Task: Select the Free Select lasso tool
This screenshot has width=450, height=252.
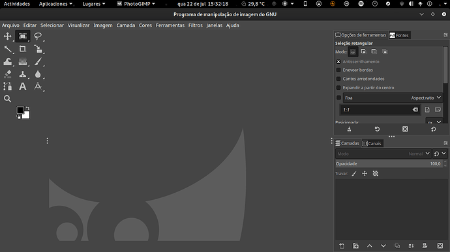Action: pyautogui.click(x=38, y=36)
